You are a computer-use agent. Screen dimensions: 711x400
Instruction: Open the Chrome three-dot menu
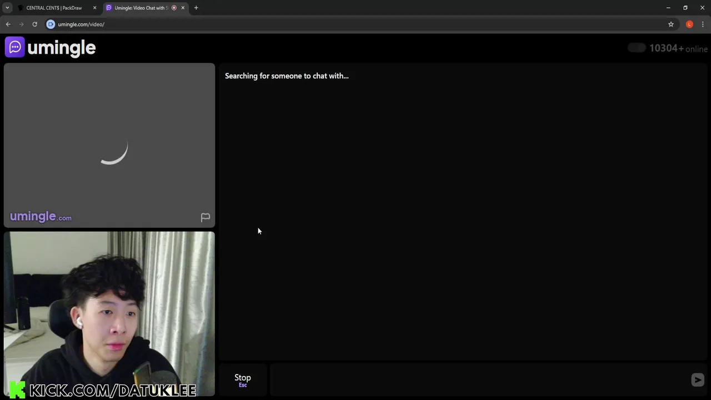(703, 24)
